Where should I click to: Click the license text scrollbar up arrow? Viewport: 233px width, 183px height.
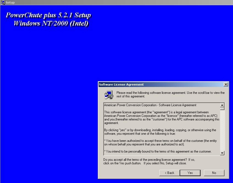[222, 105]
